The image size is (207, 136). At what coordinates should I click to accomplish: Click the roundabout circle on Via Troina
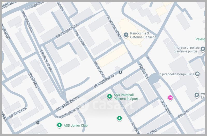(x=155, y=78)
